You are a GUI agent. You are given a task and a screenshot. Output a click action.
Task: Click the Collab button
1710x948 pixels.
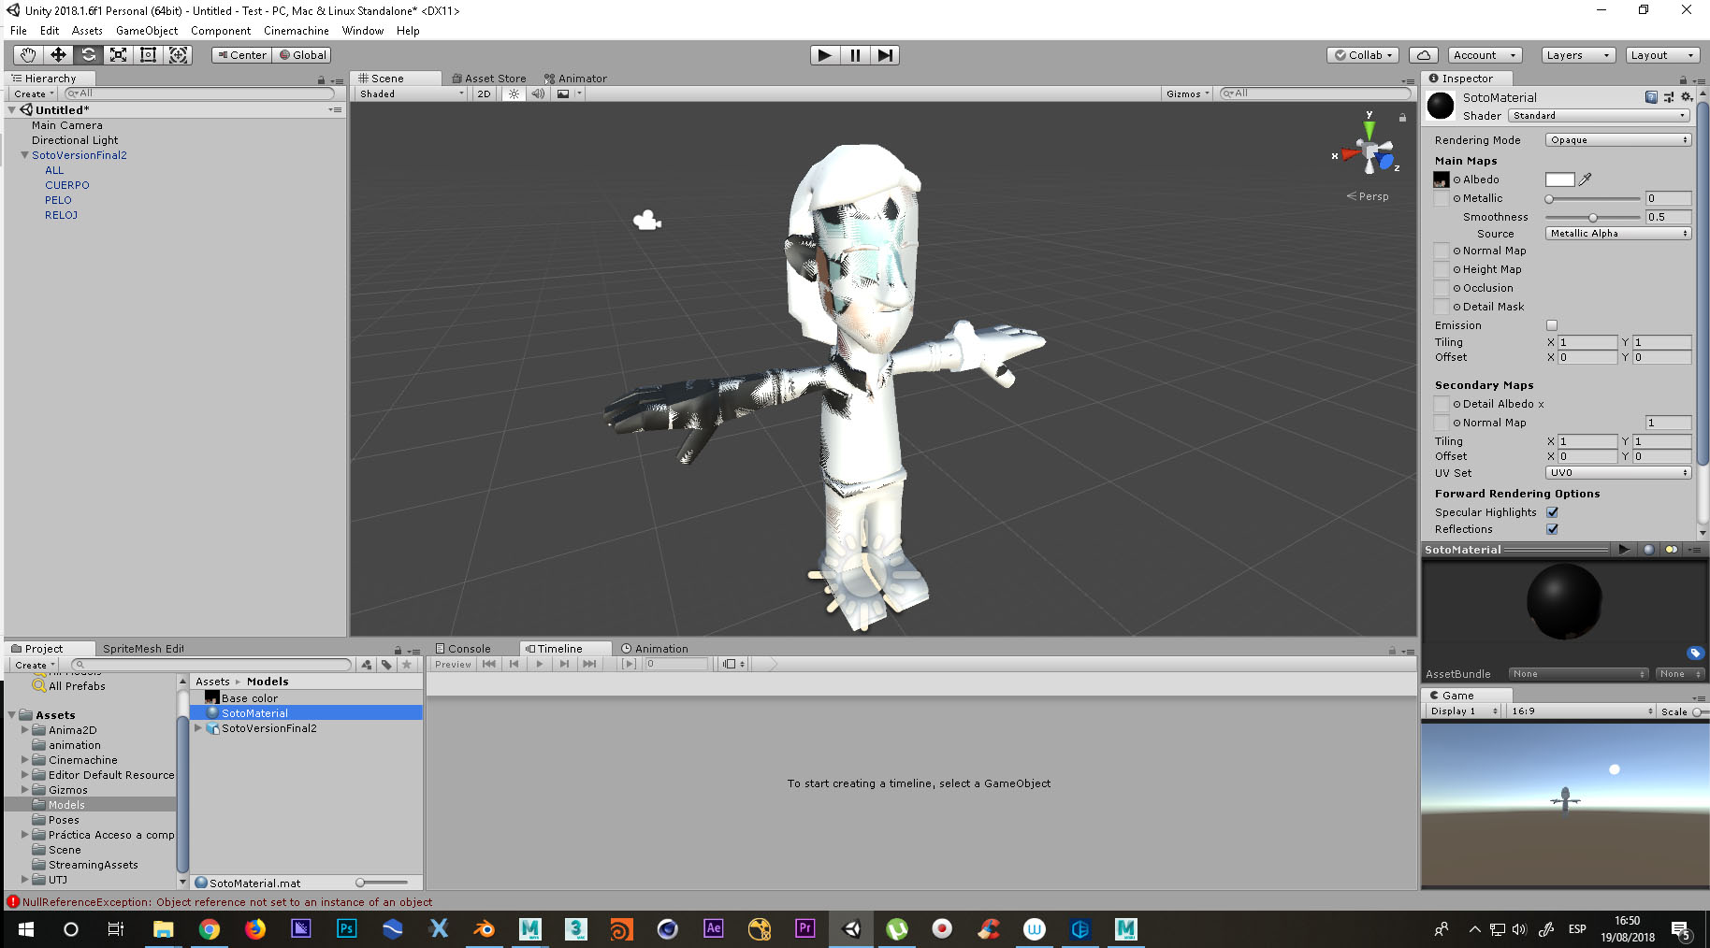click(1363, 55)
